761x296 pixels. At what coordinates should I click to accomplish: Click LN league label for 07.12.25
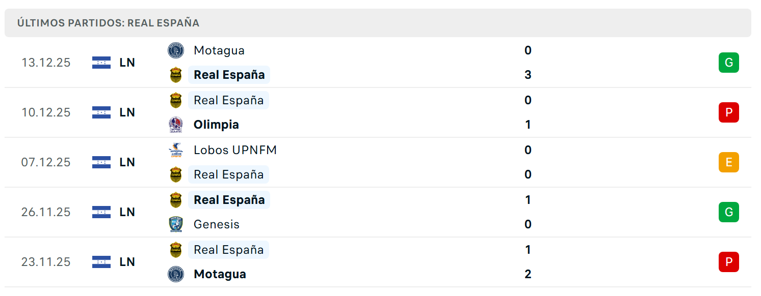tap(127, 162)
